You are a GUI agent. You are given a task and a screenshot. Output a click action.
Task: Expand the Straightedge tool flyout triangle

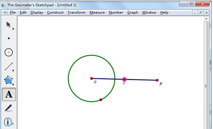point(13,71)
